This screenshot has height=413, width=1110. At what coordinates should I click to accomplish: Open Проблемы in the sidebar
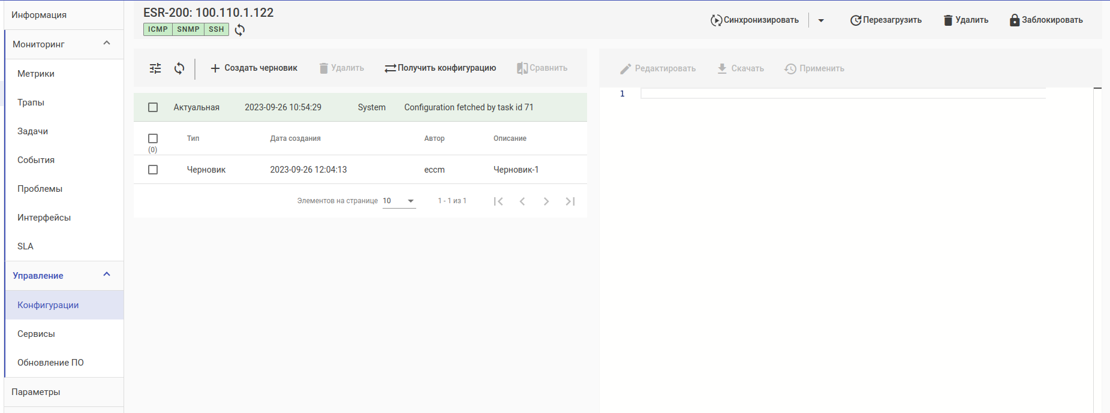click(64, 189)
